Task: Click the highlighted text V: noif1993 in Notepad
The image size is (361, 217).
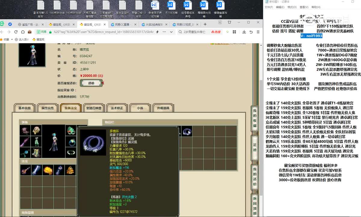Action: pos(312,36)
